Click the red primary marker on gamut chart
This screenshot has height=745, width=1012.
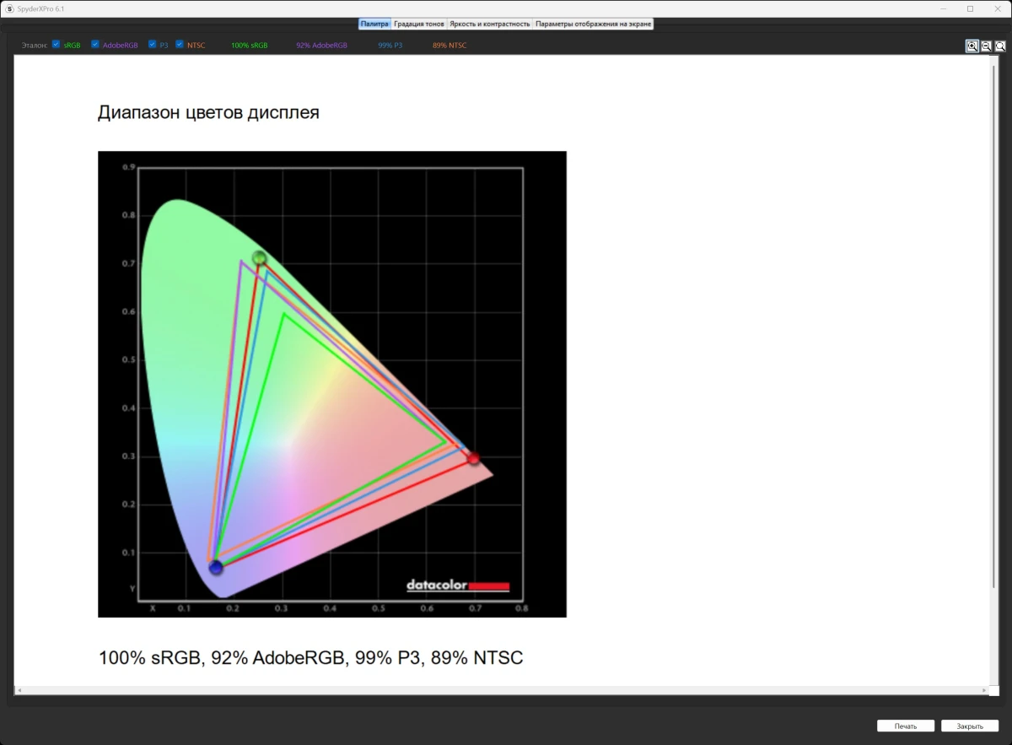473,458
